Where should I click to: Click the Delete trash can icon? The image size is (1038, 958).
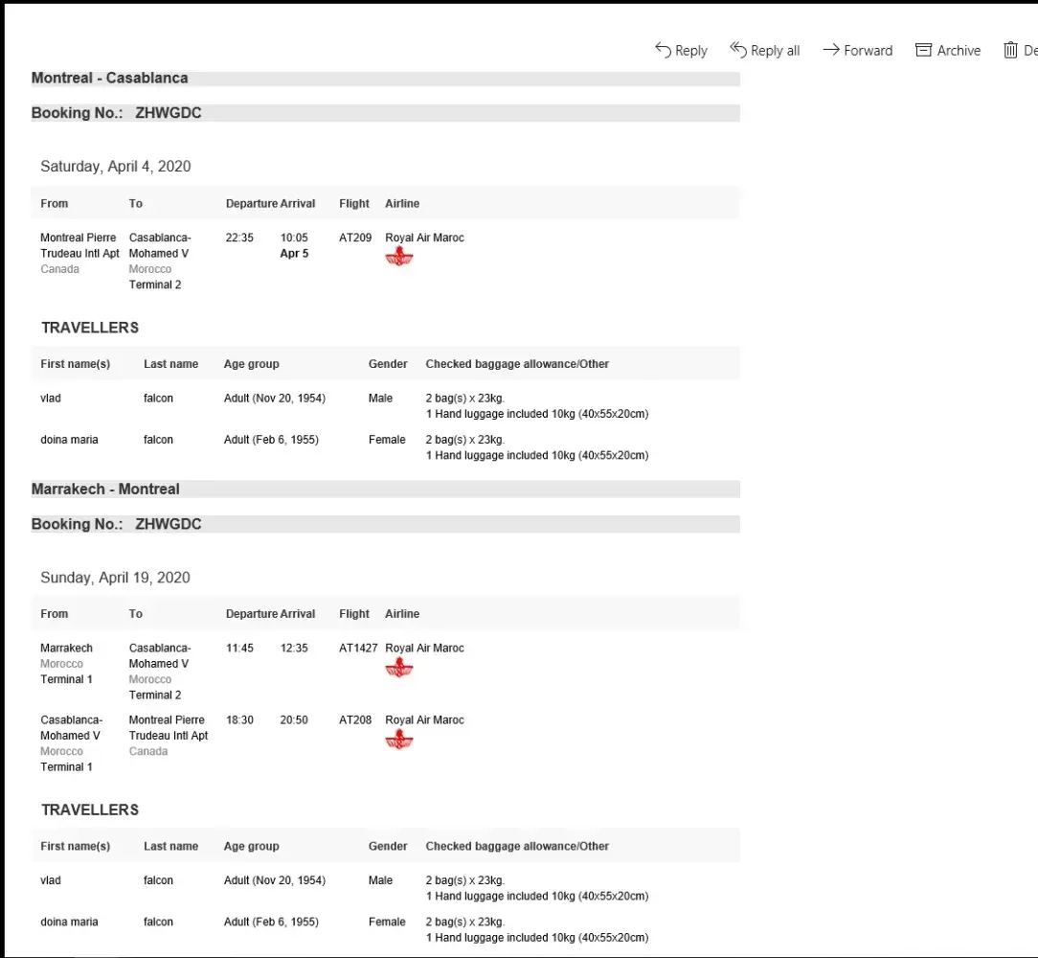(x=1010, y=50)
